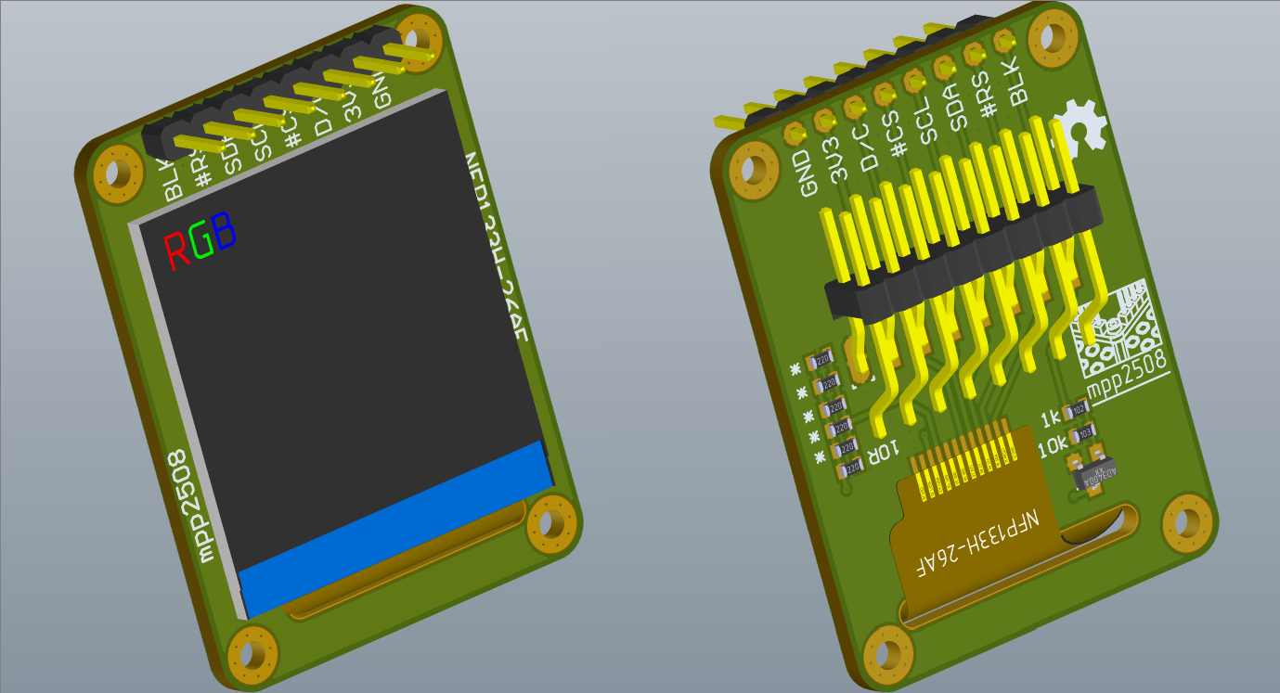Click the 3V3 pin label on back board
Screen dimensions: 1280x693
point(837,160)
